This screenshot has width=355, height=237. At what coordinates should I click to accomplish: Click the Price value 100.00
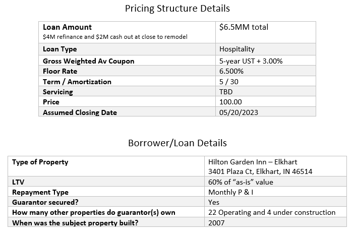point(230,102)
